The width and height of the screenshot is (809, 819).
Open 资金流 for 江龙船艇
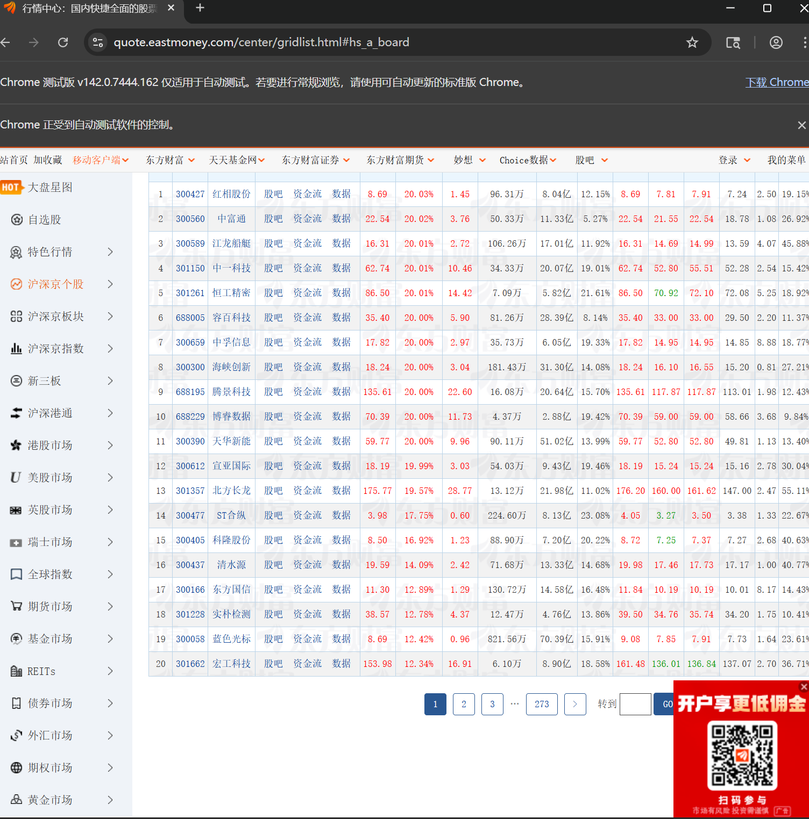(307, 243)
